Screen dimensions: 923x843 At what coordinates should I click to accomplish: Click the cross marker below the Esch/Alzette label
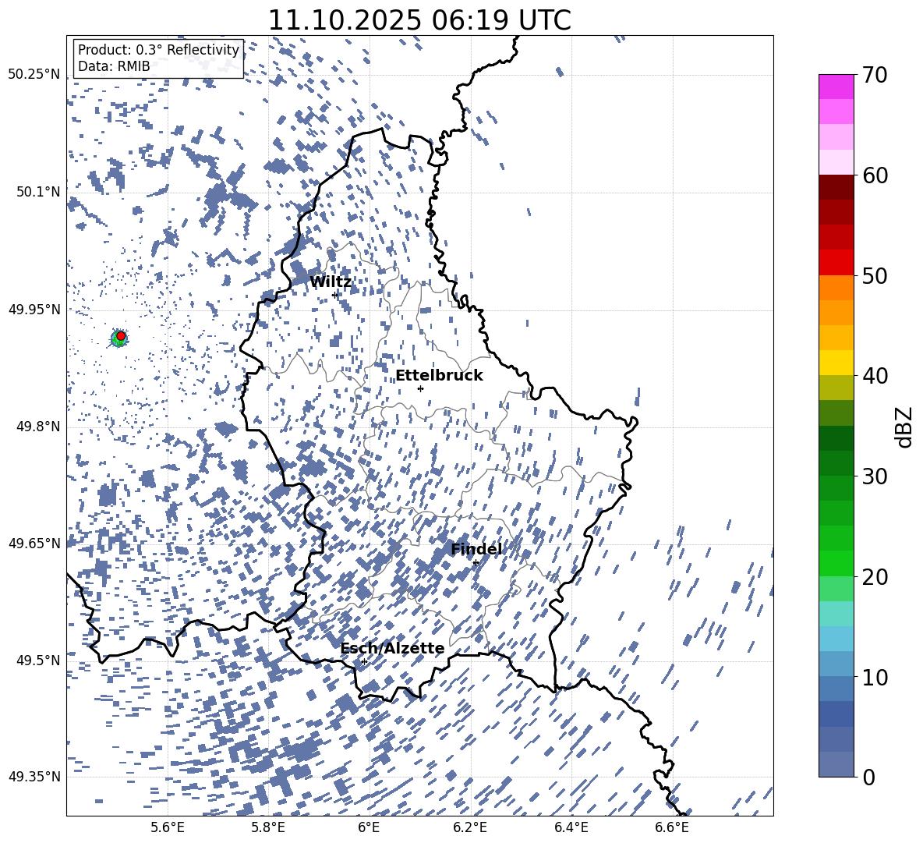click(x=364, y=661)
